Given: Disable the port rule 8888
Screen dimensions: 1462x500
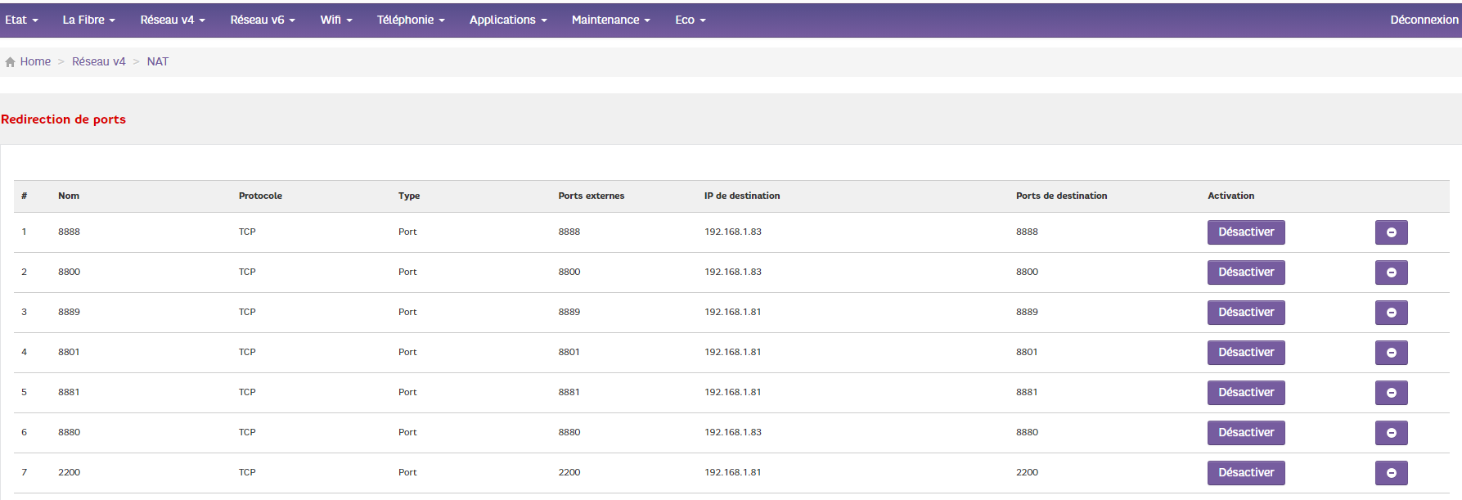Looking at the screenshot, I should tap(1245, 232).
